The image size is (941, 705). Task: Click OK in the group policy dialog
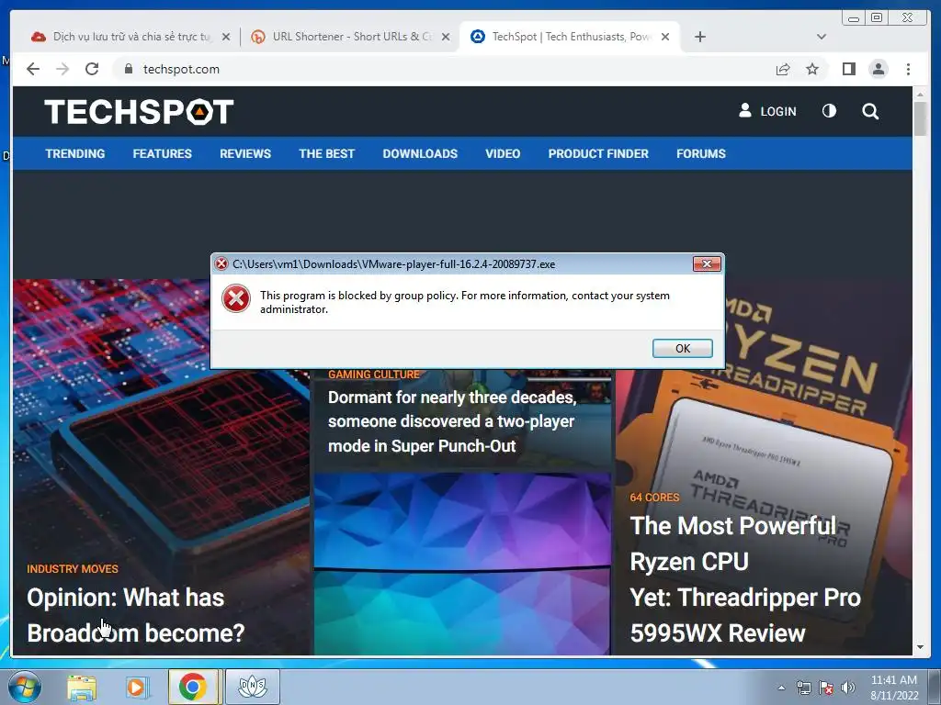pos(683,348)
